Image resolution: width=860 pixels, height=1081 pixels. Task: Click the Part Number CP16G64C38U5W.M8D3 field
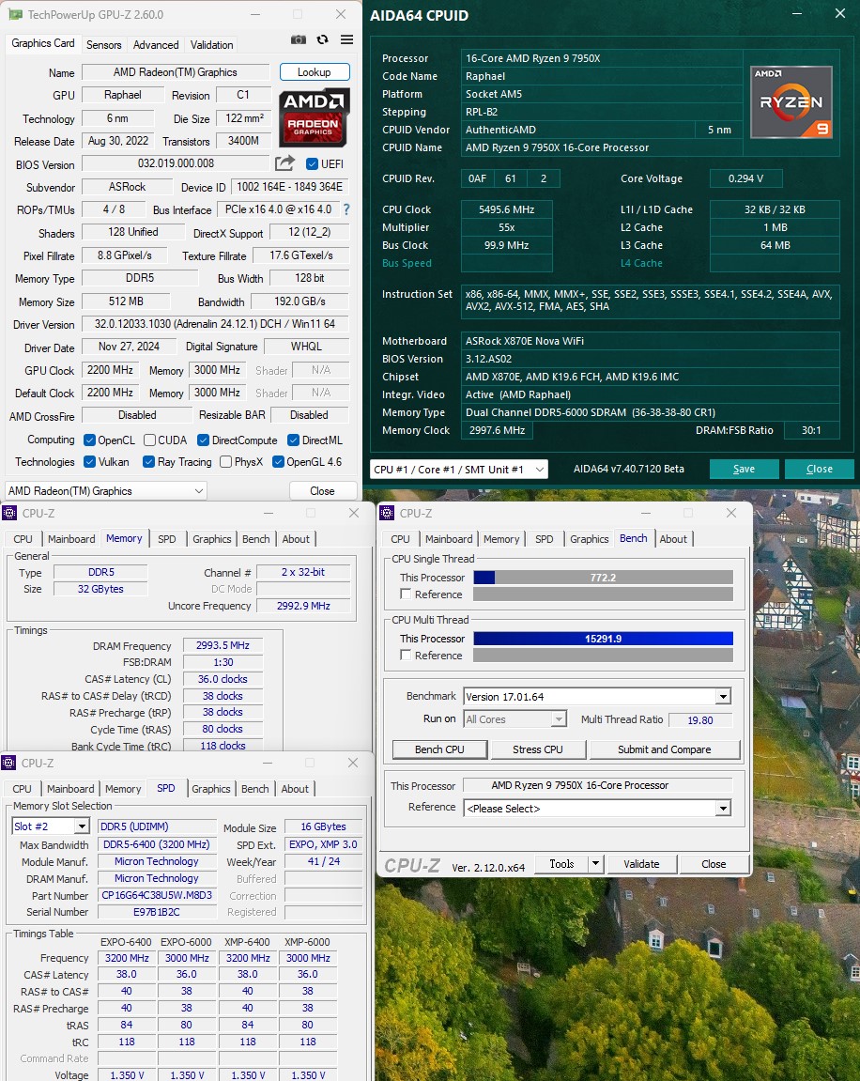point(157,896)
